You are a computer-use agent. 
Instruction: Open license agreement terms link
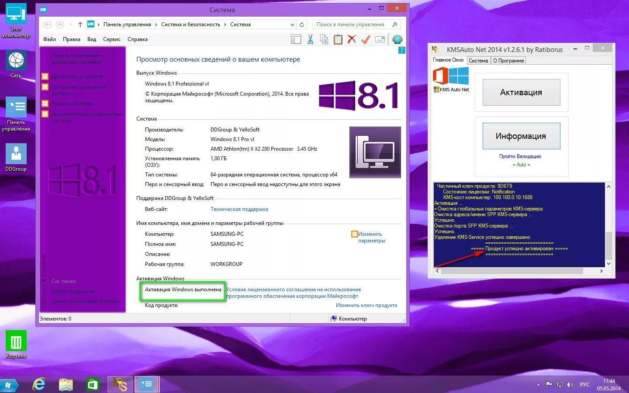(293, 293)
